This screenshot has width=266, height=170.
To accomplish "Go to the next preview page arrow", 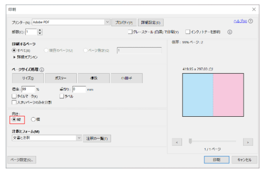I will [247, 142].
